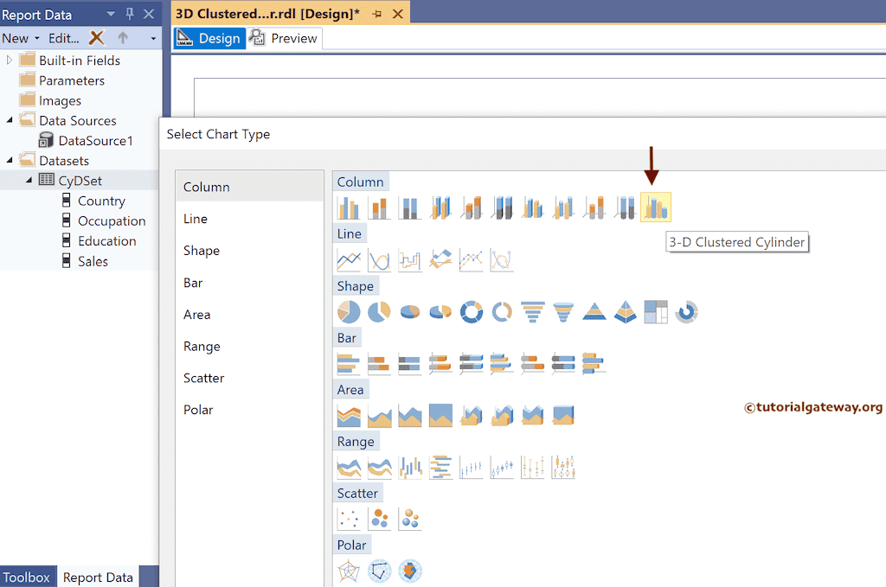The width and height of the screenshot is (886, 587).
Task: Click the move up arrow in Report Data
Action: click(123, 38)
